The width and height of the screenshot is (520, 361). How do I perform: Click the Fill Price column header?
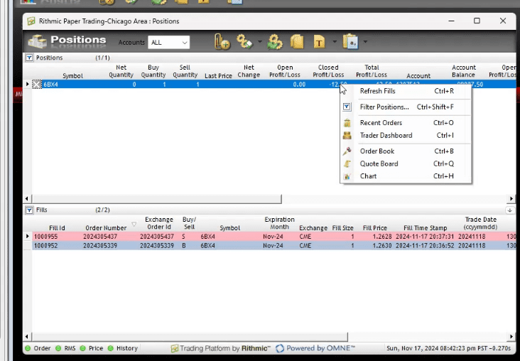click(x=374, y=228)
